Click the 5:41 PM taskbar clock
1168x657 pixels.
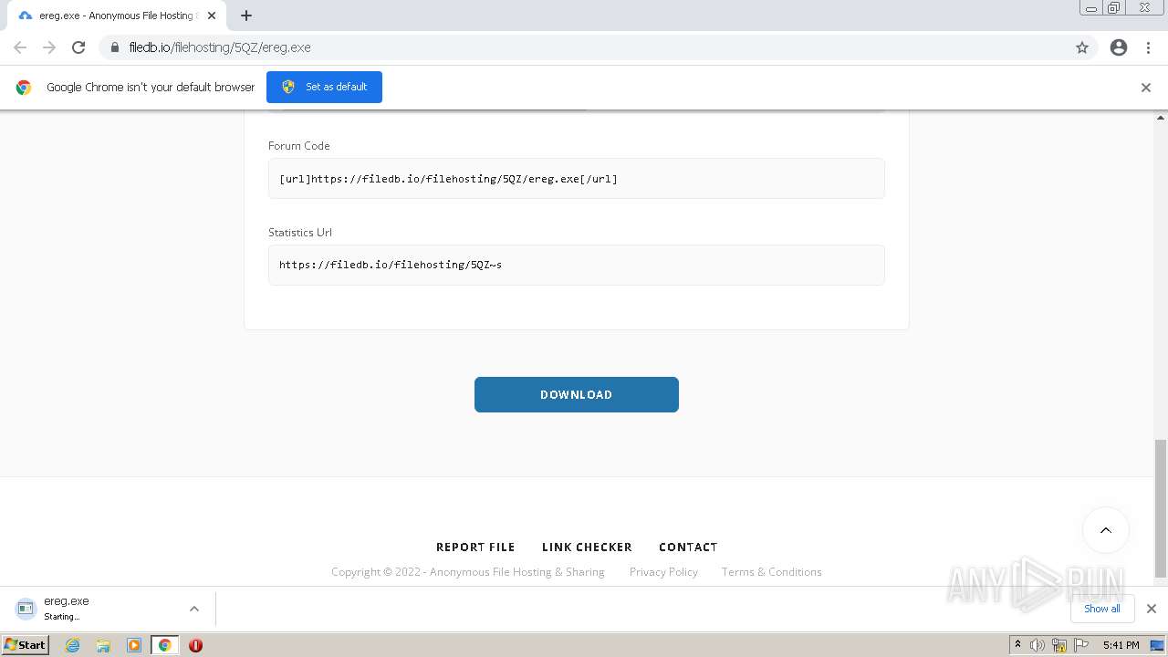[1121, 645]
